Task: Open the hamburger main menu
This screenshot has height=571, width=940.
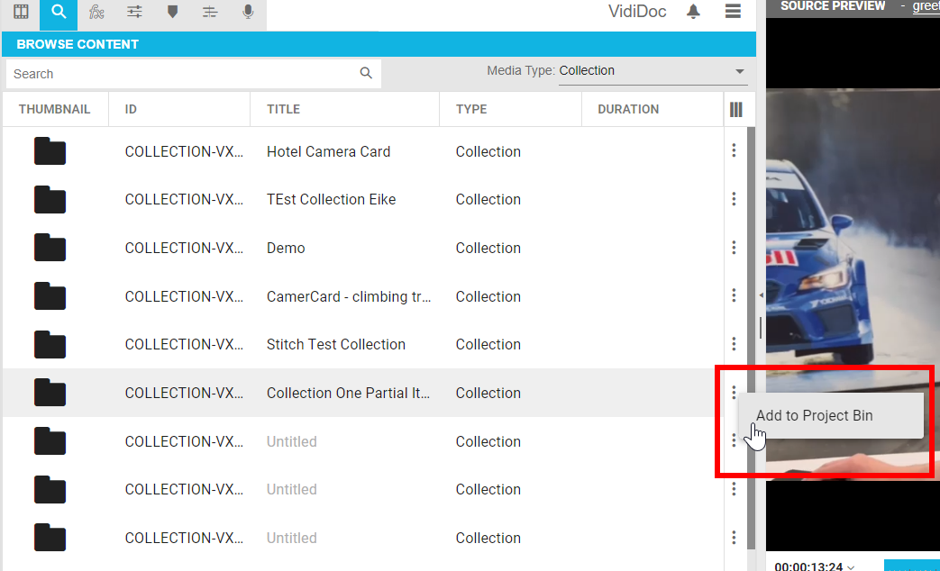Action: tap(733, 12)
